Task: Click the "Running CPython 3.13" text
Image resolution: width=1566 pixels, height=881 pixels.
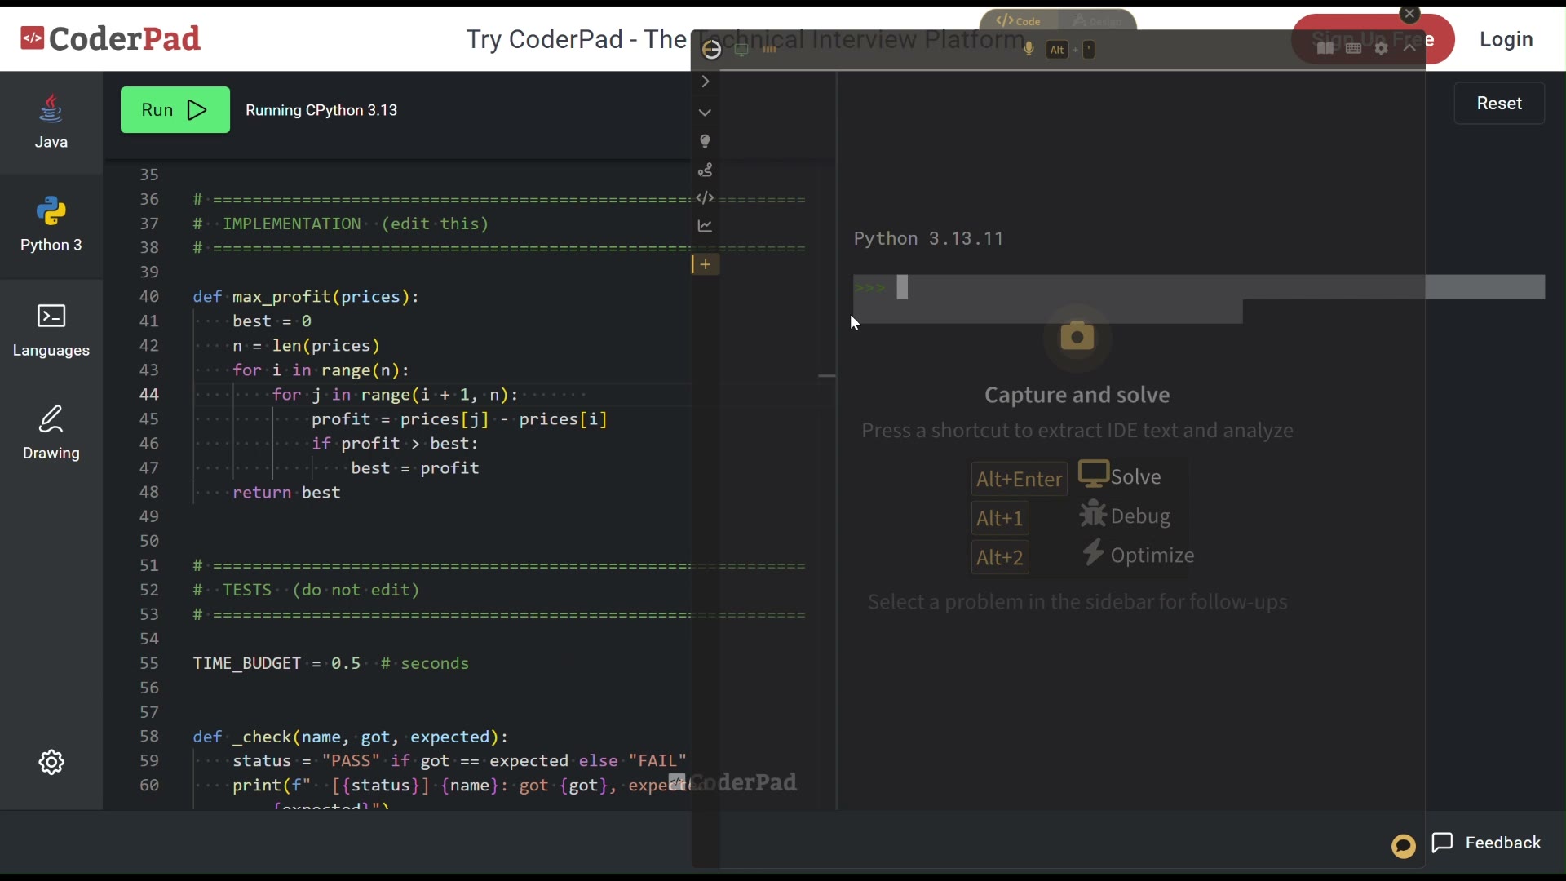Action: point(321,110)
